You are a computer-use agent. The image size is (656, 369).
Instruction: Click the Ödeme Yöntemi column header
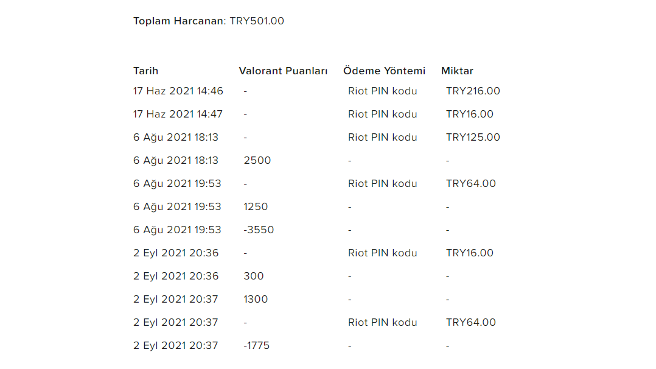tap(384, 71)
